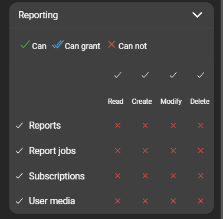Click the Create column header label
223x219 pixels.
click(142, 102)
